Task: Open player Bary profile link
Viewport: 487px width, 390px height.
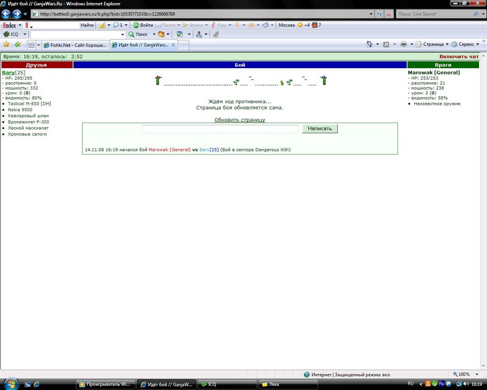Action: coord(8,72)
